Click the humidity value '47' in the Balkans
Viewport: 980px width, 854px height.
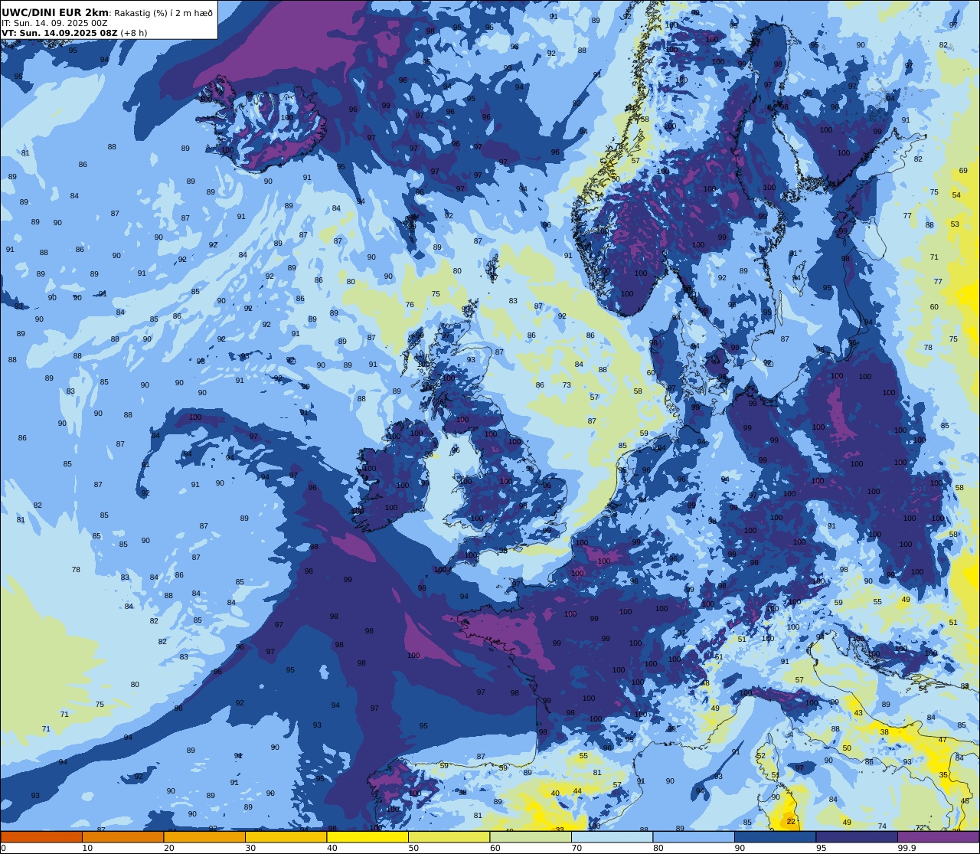point(942,740)
